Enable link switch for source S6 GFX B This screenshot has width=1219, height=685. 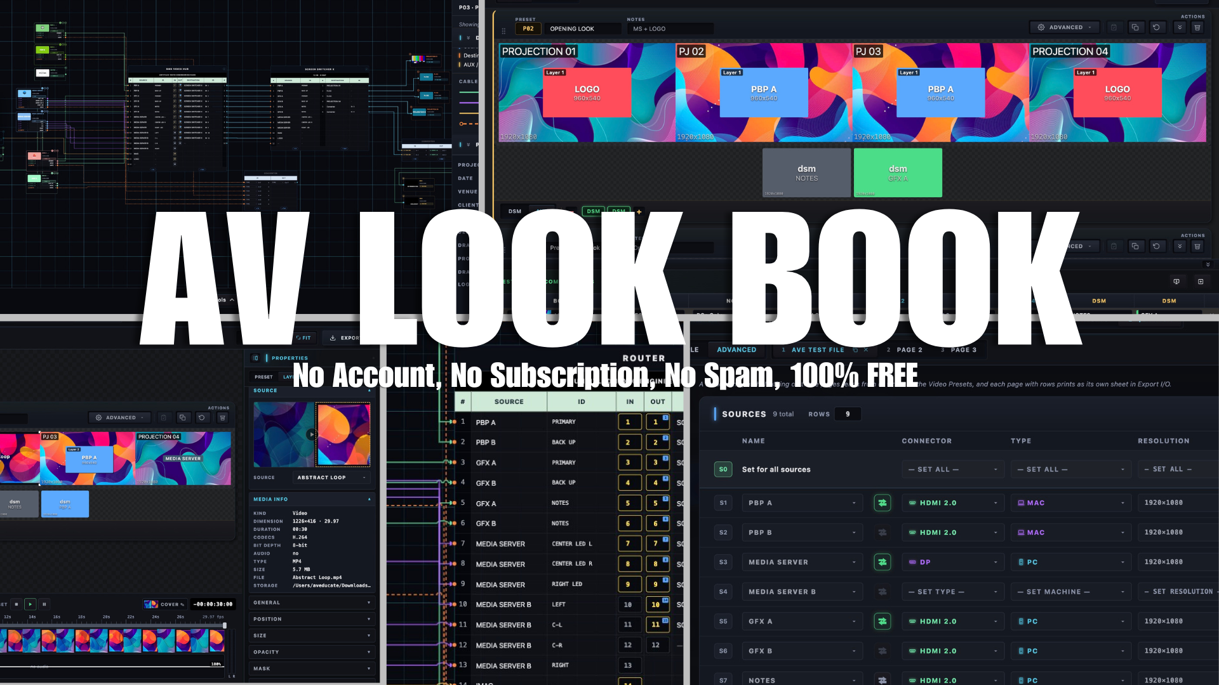click(882, 651)
